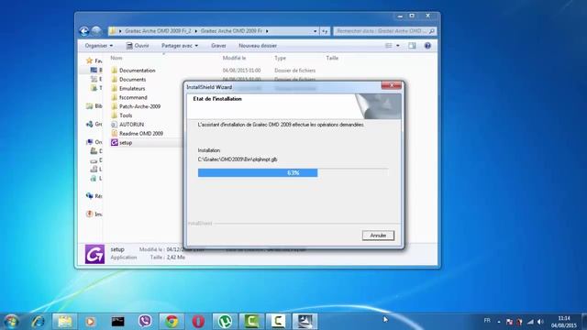Click the address bar refresh button
Image resolution: width=587 pixels, height=330 pixels.
pyautogui.click(x=325, y=31)
